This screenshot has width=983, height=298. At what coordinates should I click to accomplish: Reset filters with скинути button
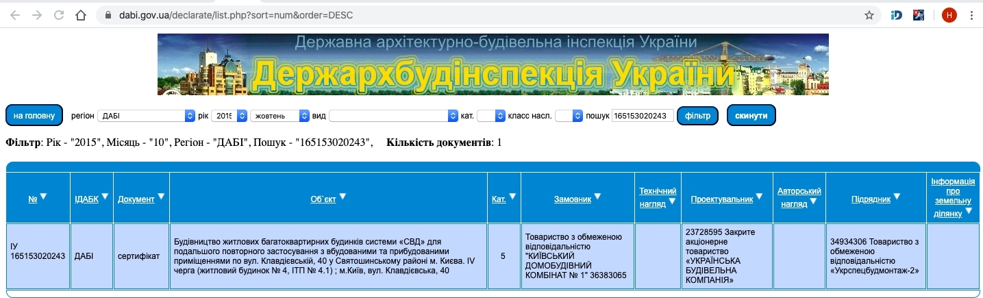click(751, 116)
